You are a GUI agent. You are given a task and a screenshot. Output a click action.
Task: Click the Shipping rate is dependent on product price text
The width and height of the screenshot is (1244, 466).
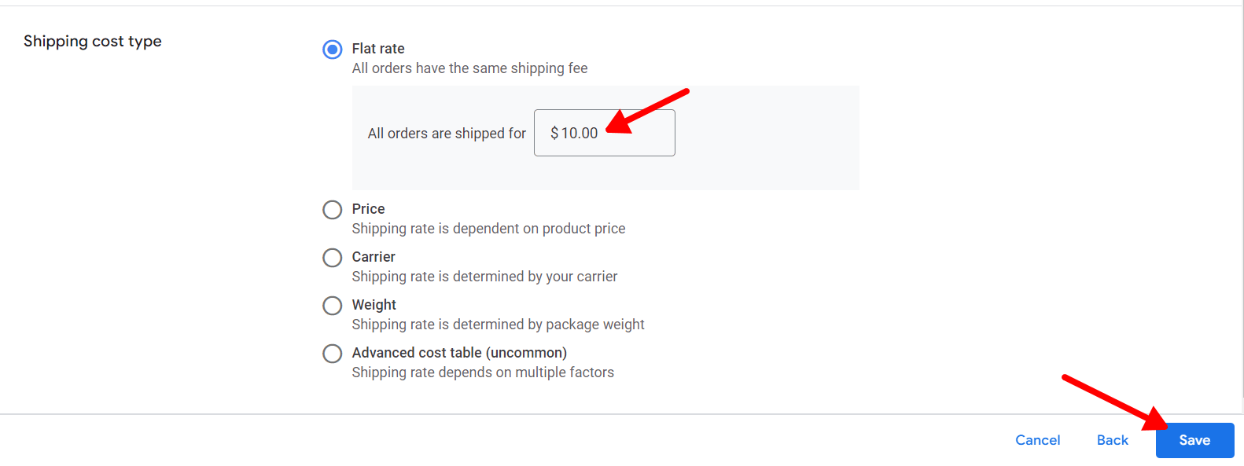[x=488, y=229]
